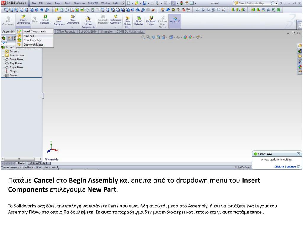Screen dimensions: 303x227
Task: Choose Copy with Mates menu entry
Action: 35,45
